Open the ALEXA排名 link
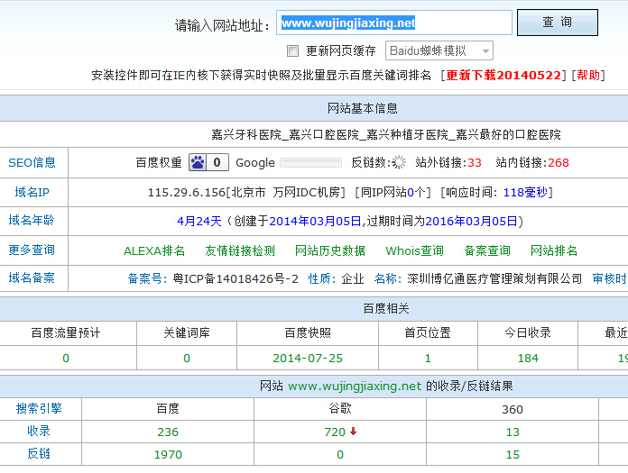Viewport: 628px width, 473px height. [x=154, y=250]
